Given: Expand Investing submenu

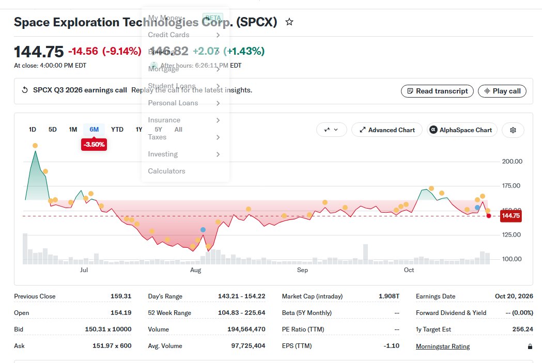Looking at the screenshot, I should click(218, 154).
